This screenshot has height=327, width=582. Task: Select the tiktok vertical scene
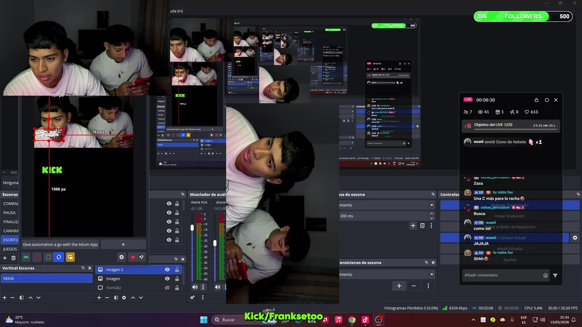(x=46, y=278)
